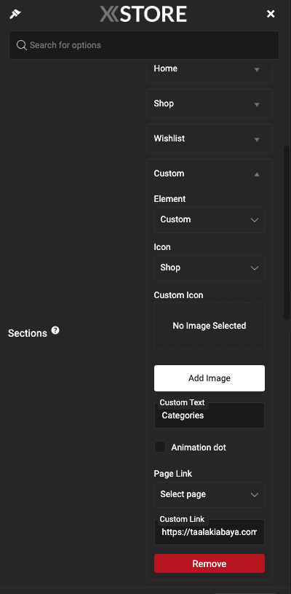Screen dimensions: 291x594
Task: Focus the Search for options field
Action: [144, 45]
